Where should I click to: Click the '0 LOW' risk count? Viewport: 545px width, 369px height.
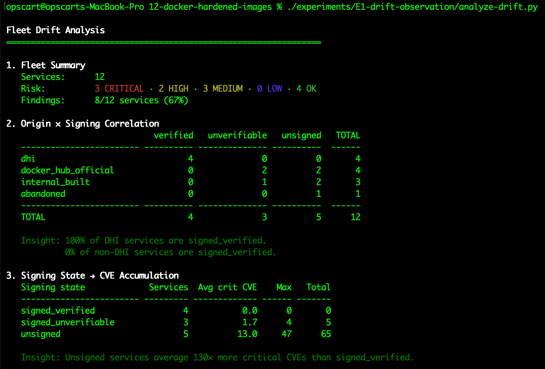[x=269, y=89]
